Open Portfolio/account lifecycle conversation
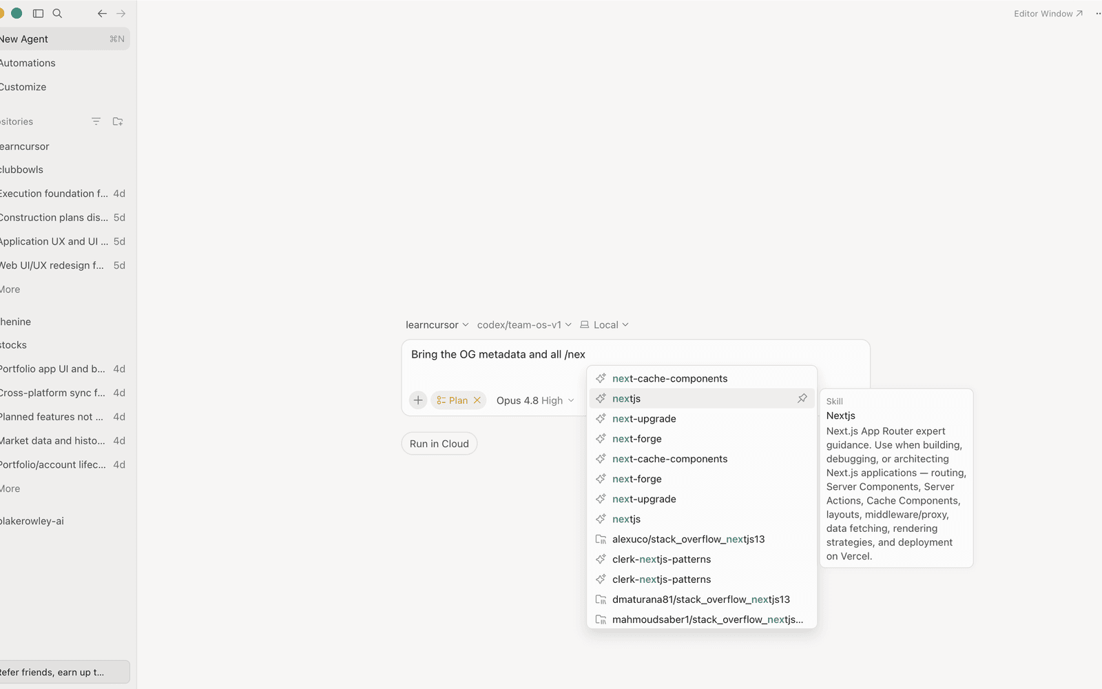The image size is (1102, 689). 65,464
